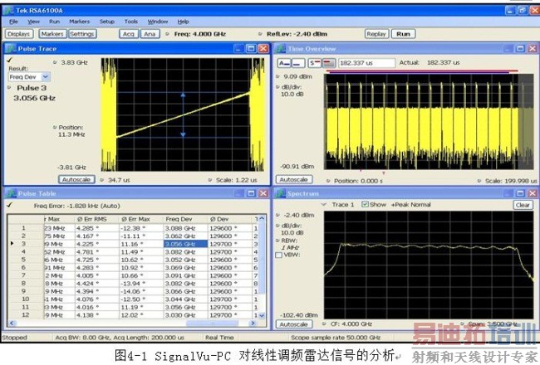Close the Pulse Table panel
Image resolution: width=540 pixels, height=365 pixels.
pos(263,193)
